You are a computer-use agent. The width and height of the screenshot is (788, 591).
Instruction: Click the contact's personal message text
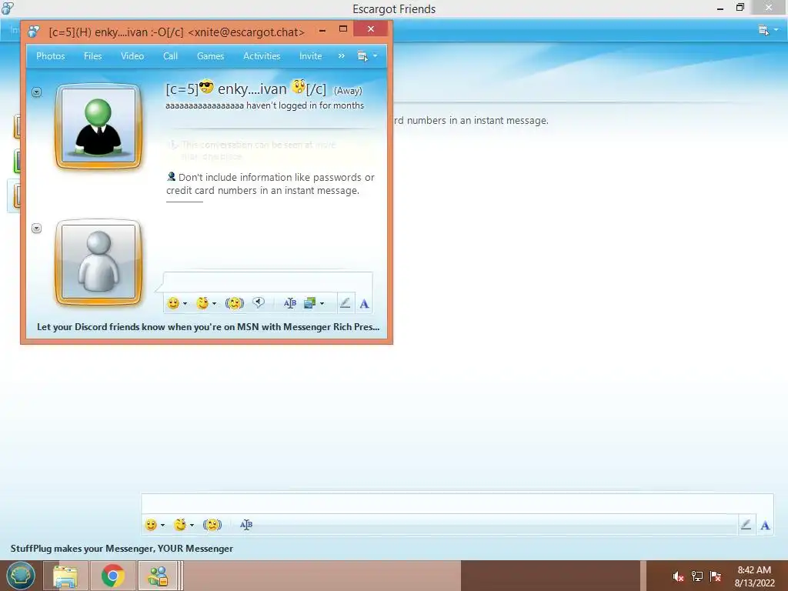[x=265, y=105]
